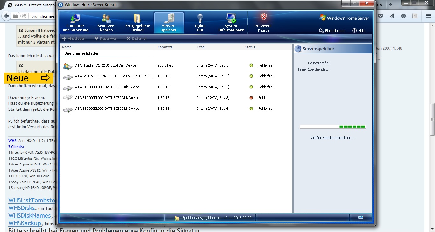This screenshot has height=232, width=435.
Task: Click the Größen werden berechnet text
Action: point(333,138)
